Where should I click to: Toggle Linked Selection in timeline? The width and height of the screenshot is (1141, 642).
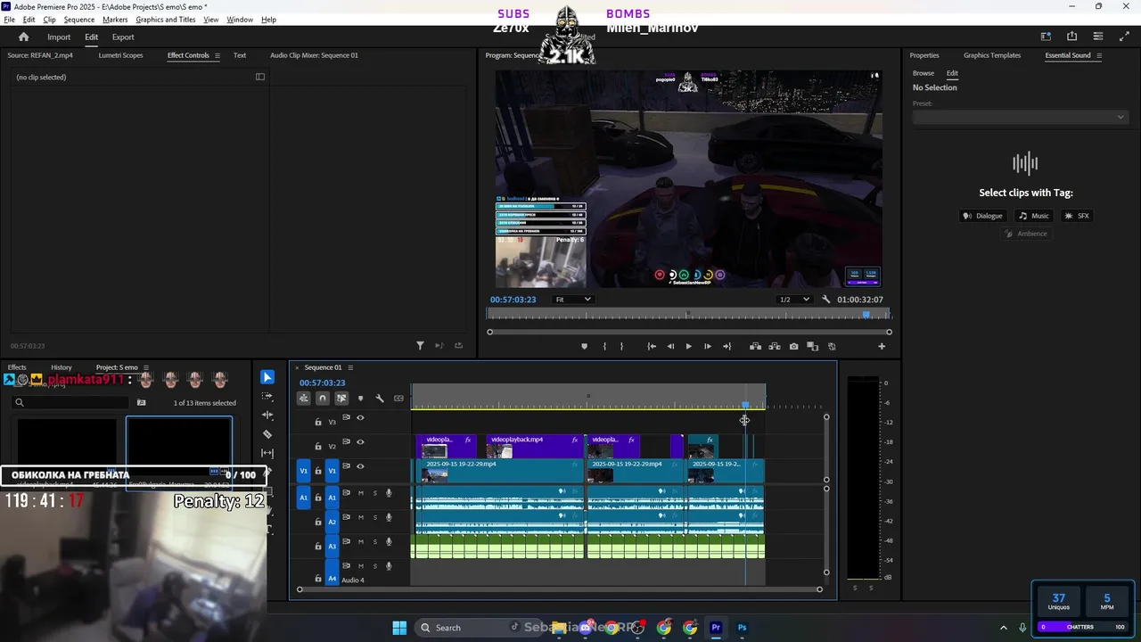341,399
